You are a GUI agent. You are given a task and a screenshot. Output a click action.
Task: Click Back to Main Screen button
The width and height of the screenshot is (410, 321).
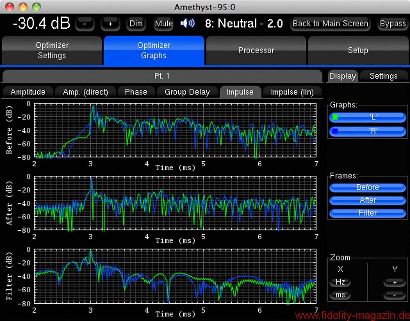[x=330, y=24]
